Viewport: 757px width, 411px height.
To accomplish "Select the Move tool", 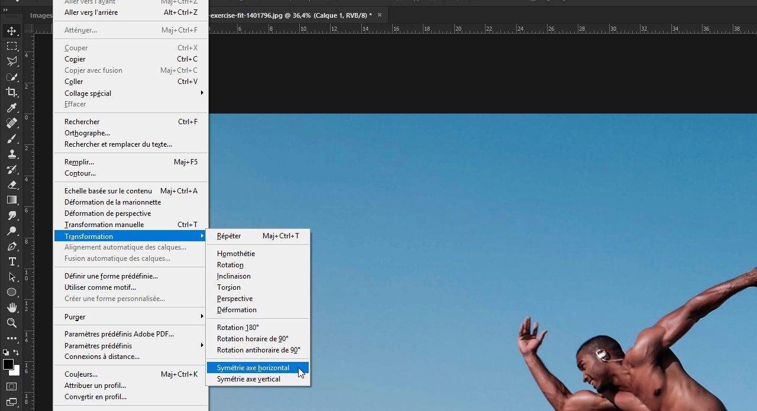I will [x=12, y=31].
